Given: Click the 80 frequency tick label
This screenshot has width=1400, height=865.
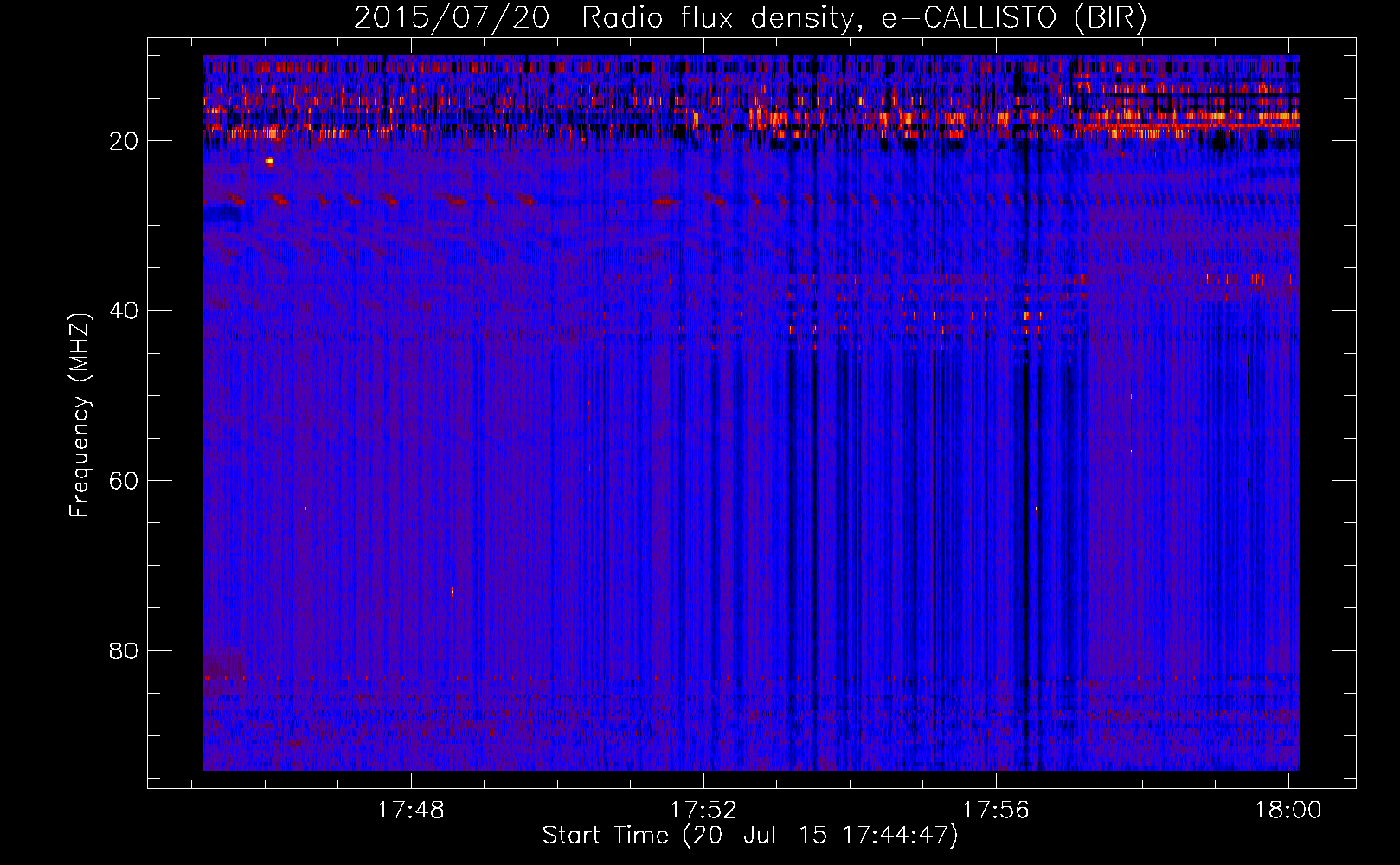Looking at the screenshot, I should point(125,650).
